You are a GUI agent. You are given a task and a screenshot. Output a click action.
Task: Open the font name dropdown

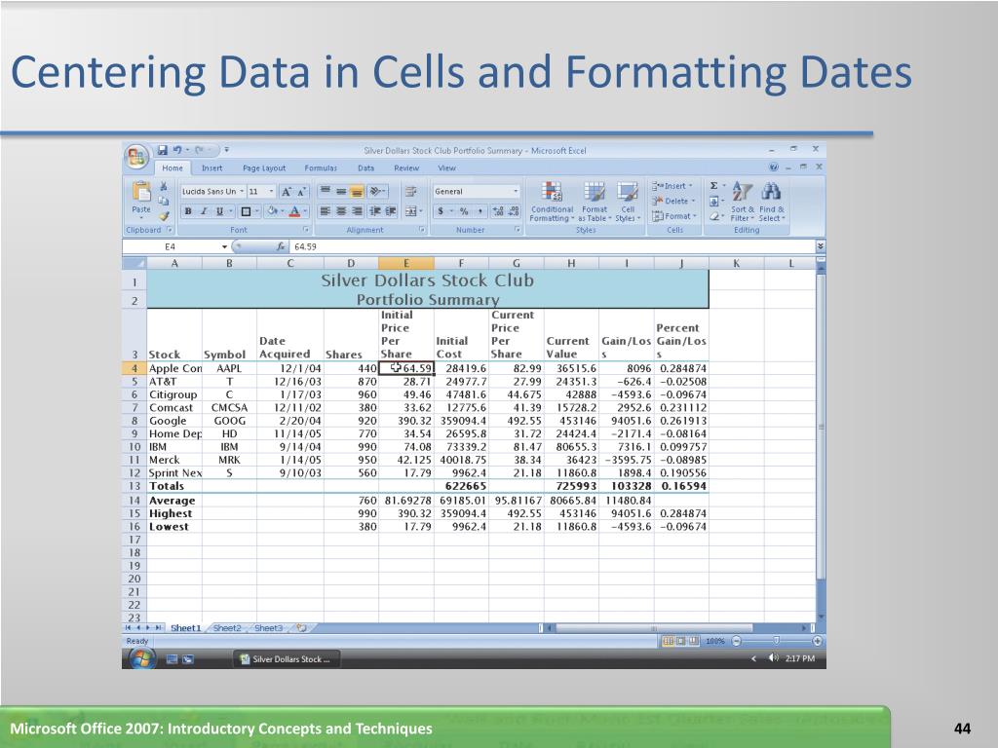pos(242,192)
